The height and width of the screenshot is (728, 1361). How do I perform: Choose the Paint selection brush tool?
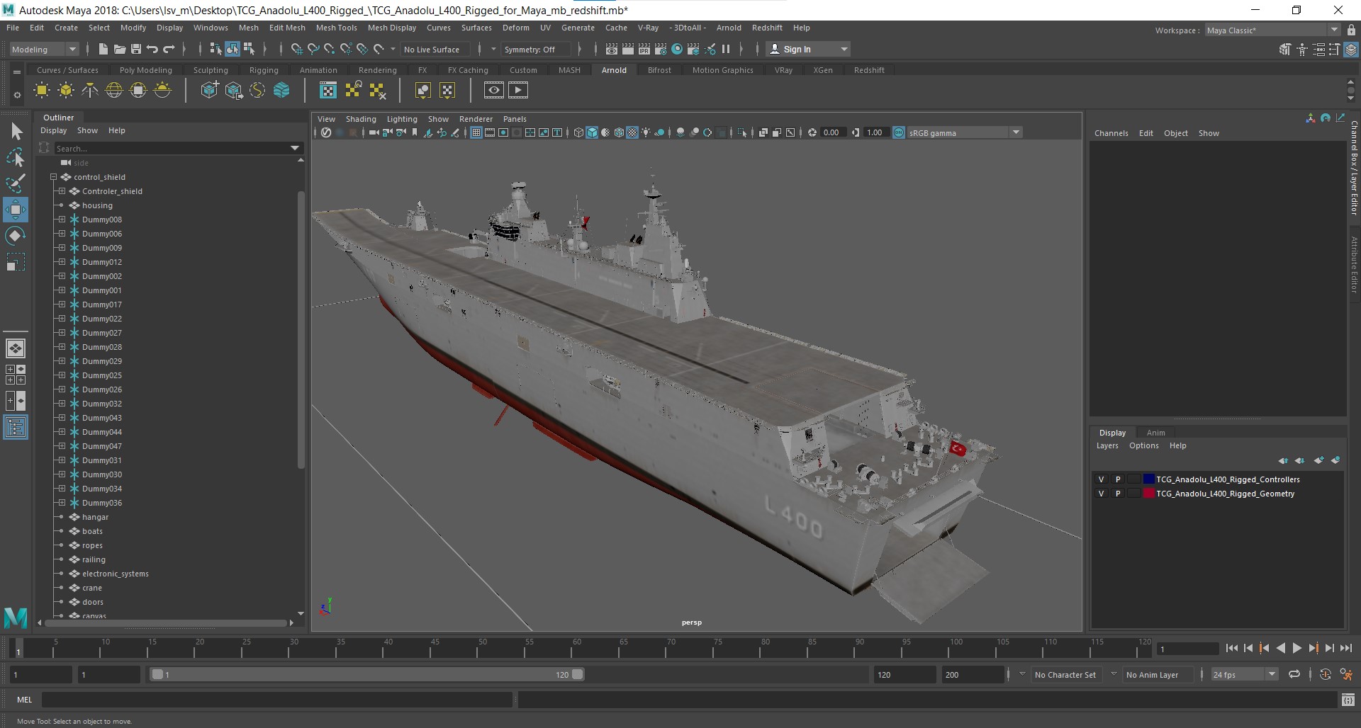16,183
